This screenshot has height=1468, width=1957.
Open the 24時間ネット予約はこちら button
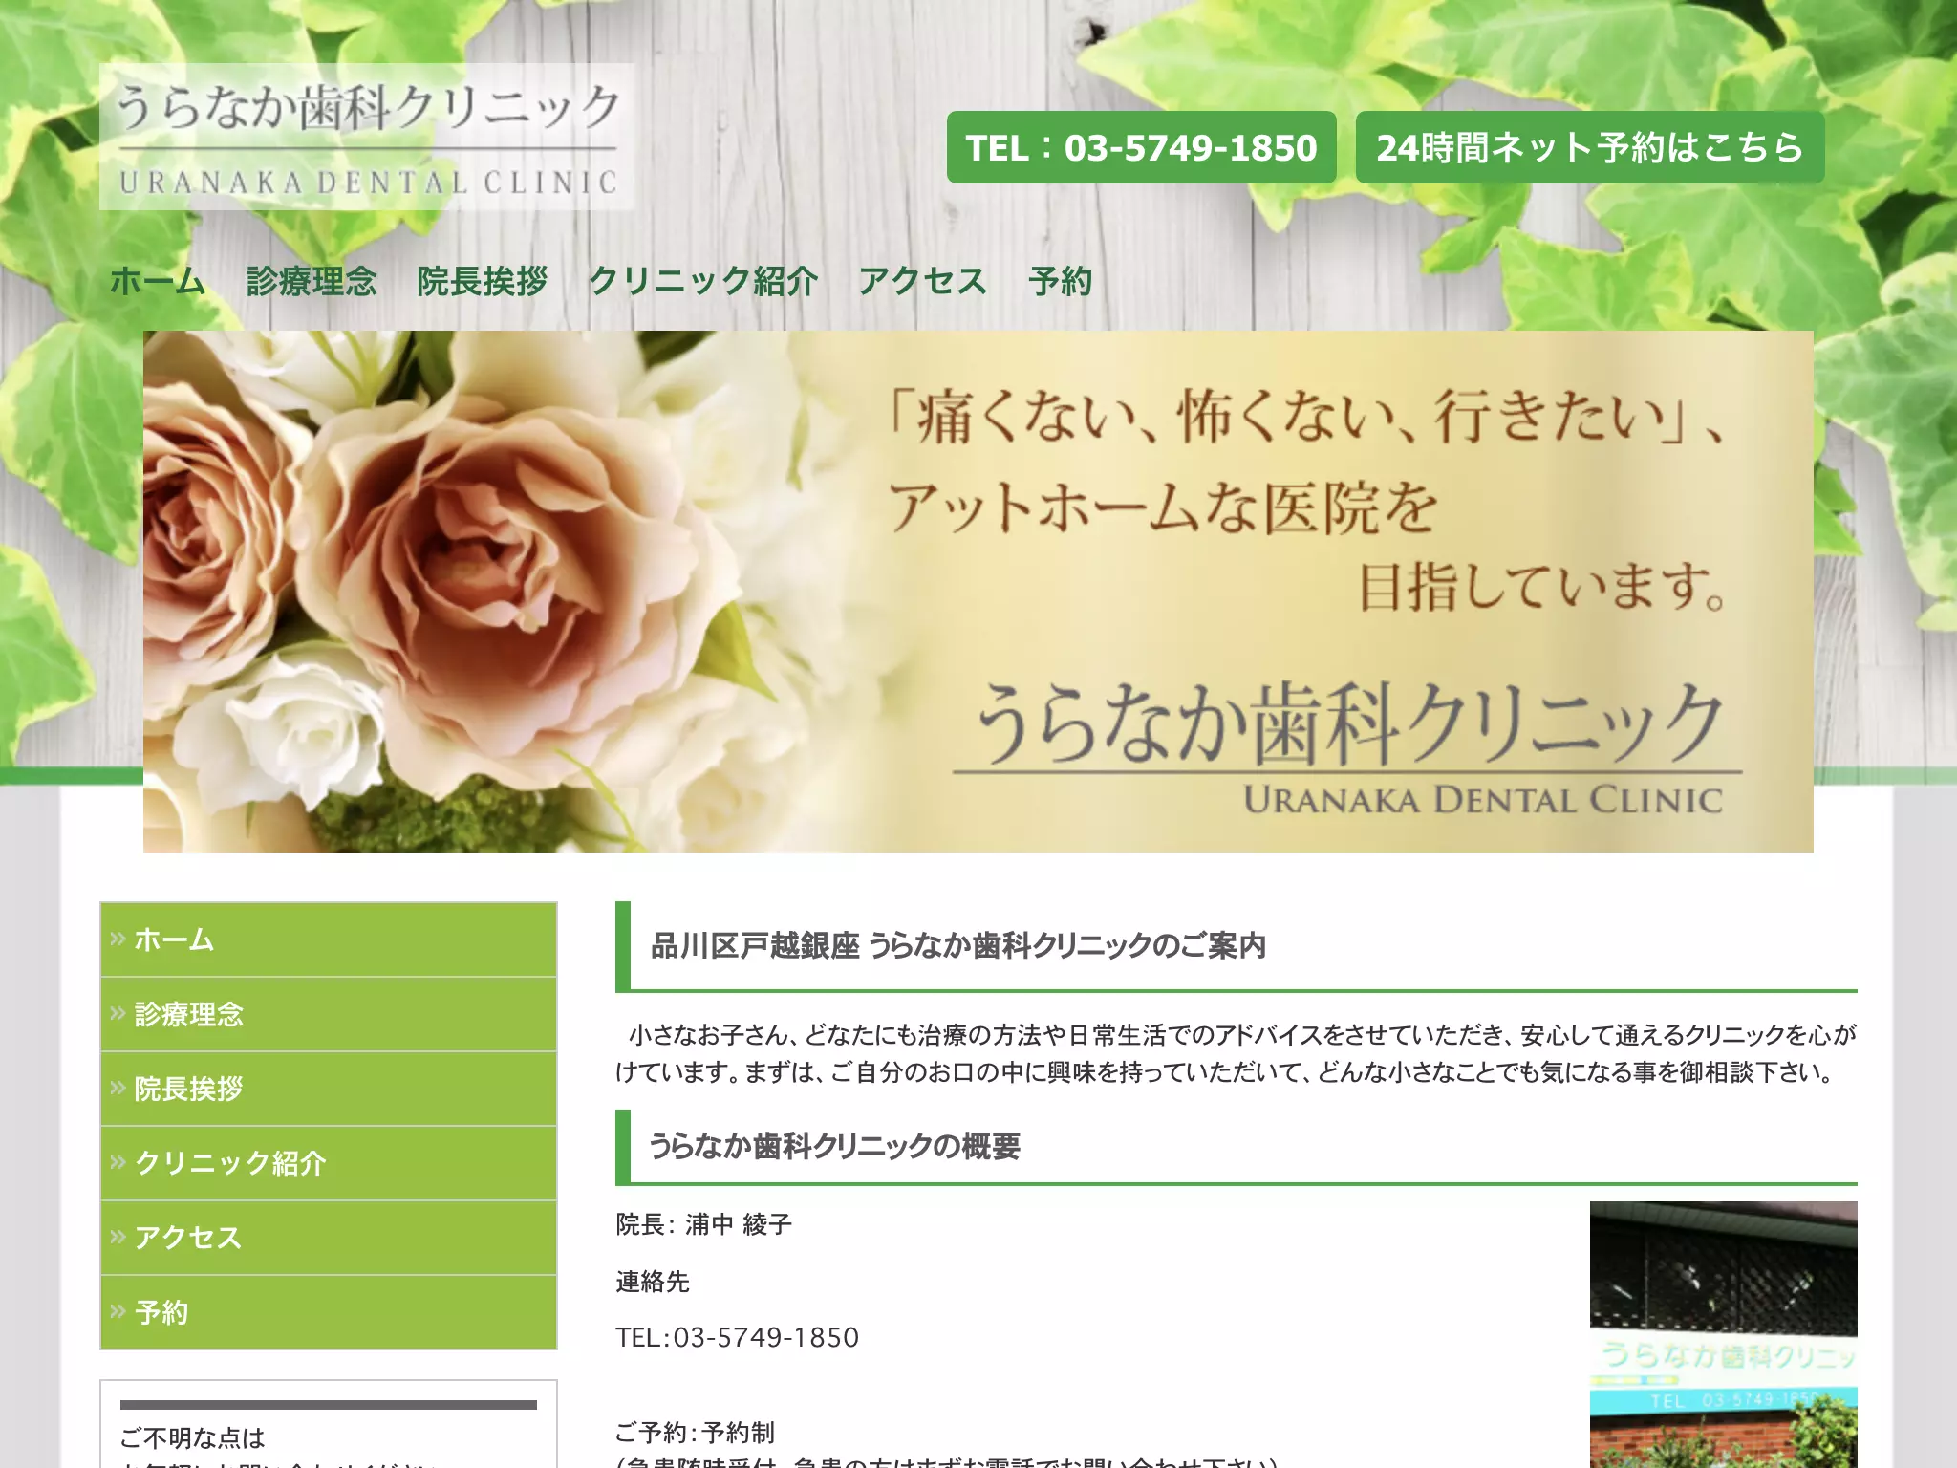pos(1589,147)
